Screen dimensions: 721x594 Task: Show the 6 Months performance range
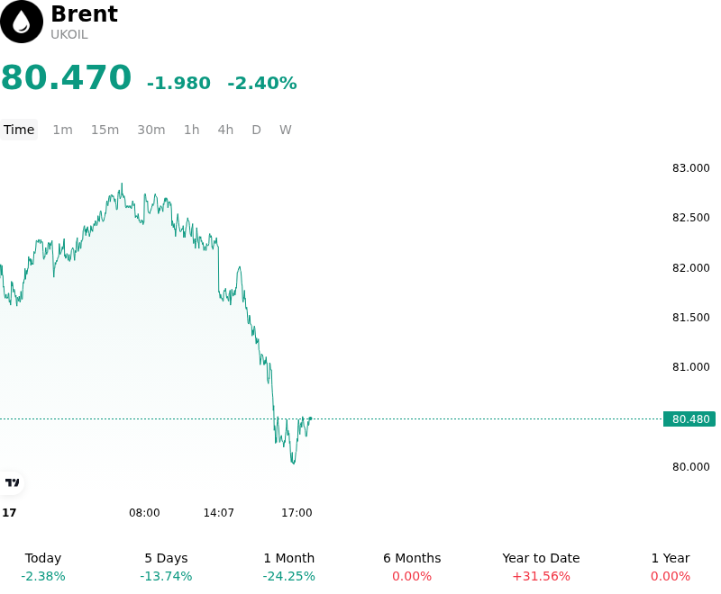point(412,567)
